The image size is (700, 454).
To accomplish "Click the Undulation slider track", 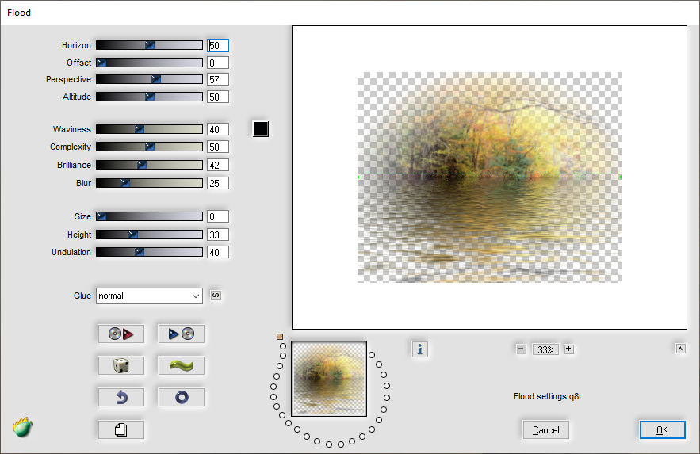I will pyautogui.click(x=149, y=252).
